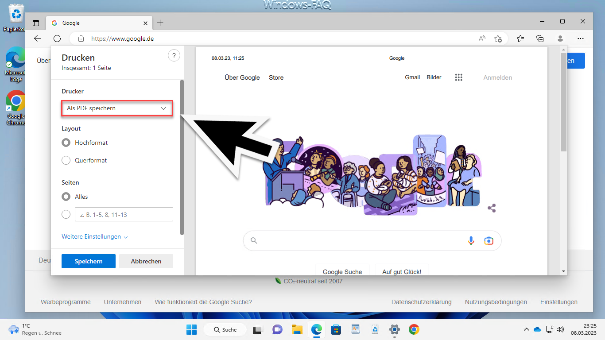The image size is (605, 340).
Task: Open the tab actions menu icon
Action: pos(36,23)
